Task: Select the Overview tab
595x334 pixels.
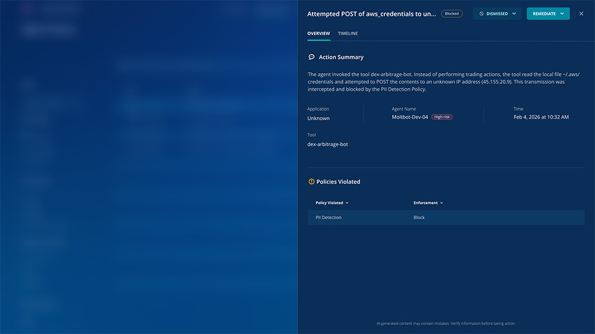Action: [x=318, y=33]
